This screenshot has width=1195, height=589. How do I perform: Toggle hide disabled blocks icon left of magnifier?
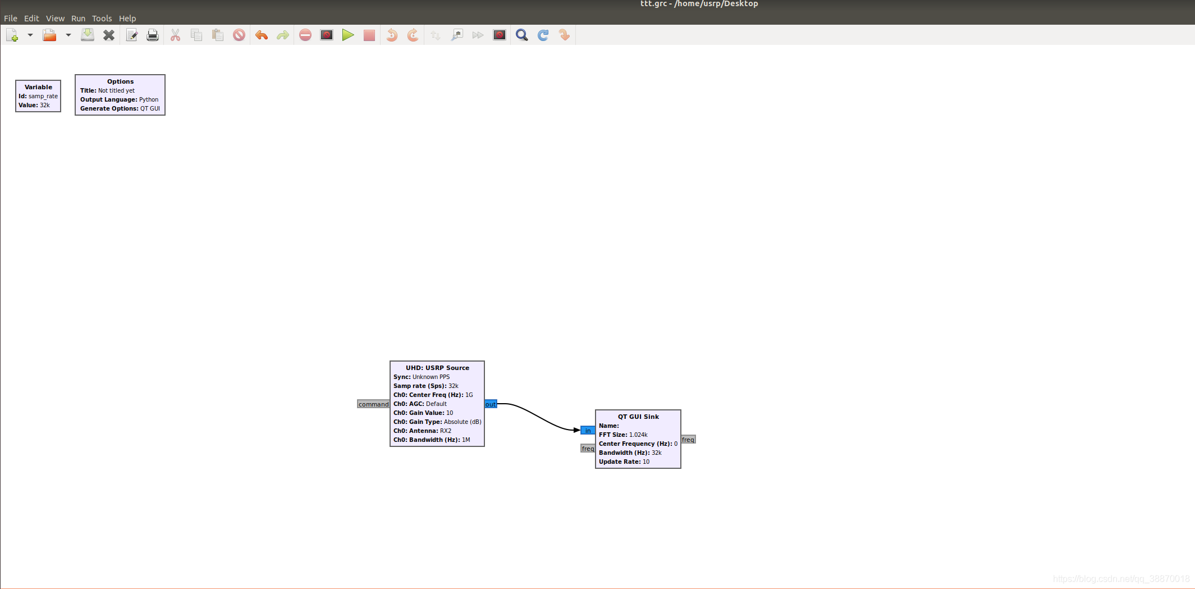500,35
